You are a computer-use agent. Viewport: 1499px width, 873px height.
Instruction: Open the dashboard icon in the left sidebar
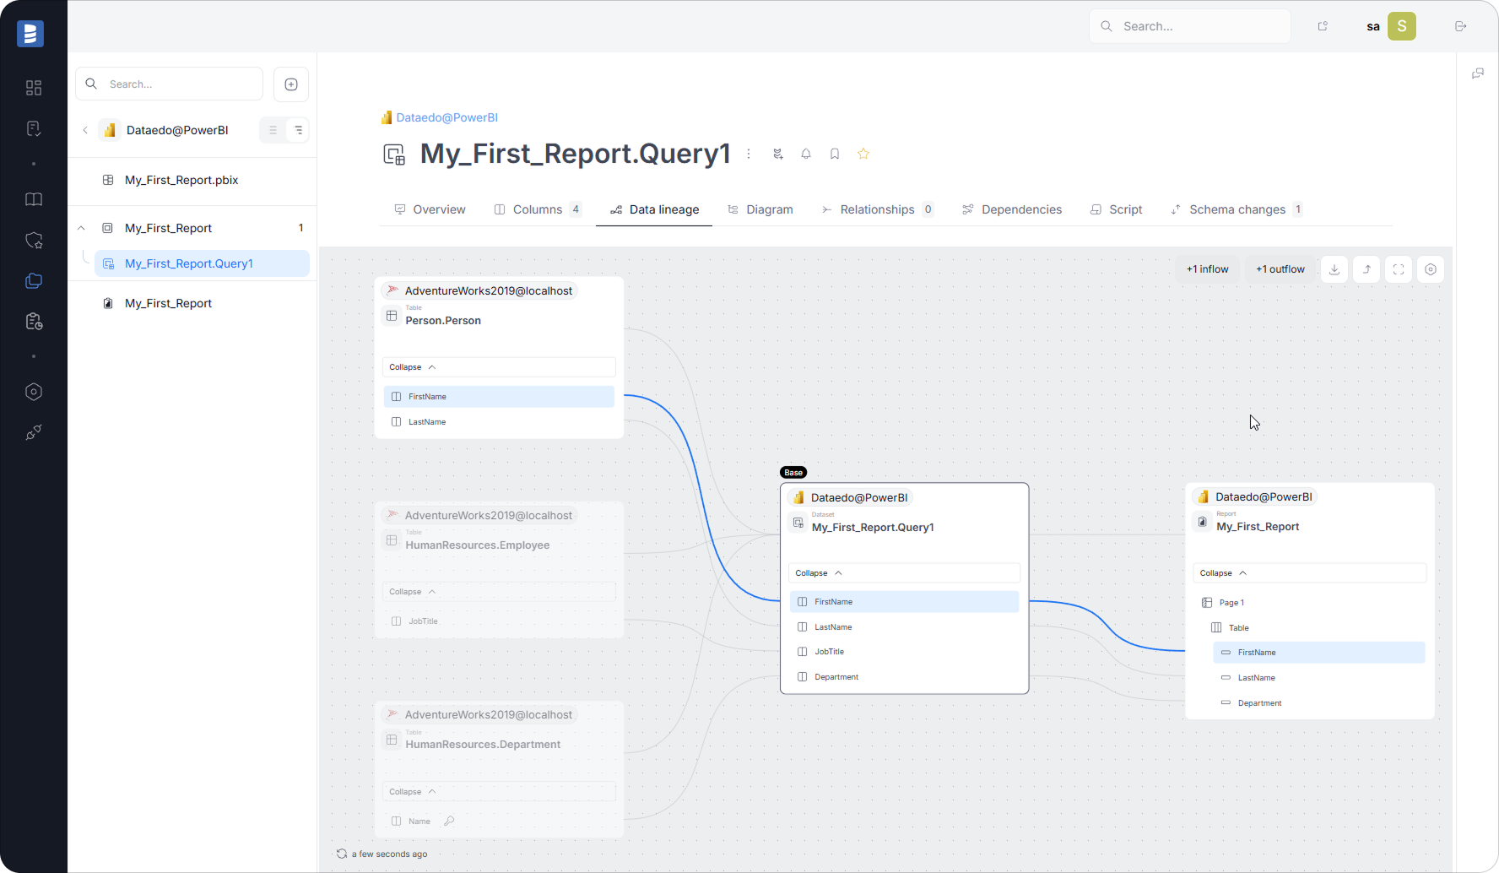tap(34, 88)
